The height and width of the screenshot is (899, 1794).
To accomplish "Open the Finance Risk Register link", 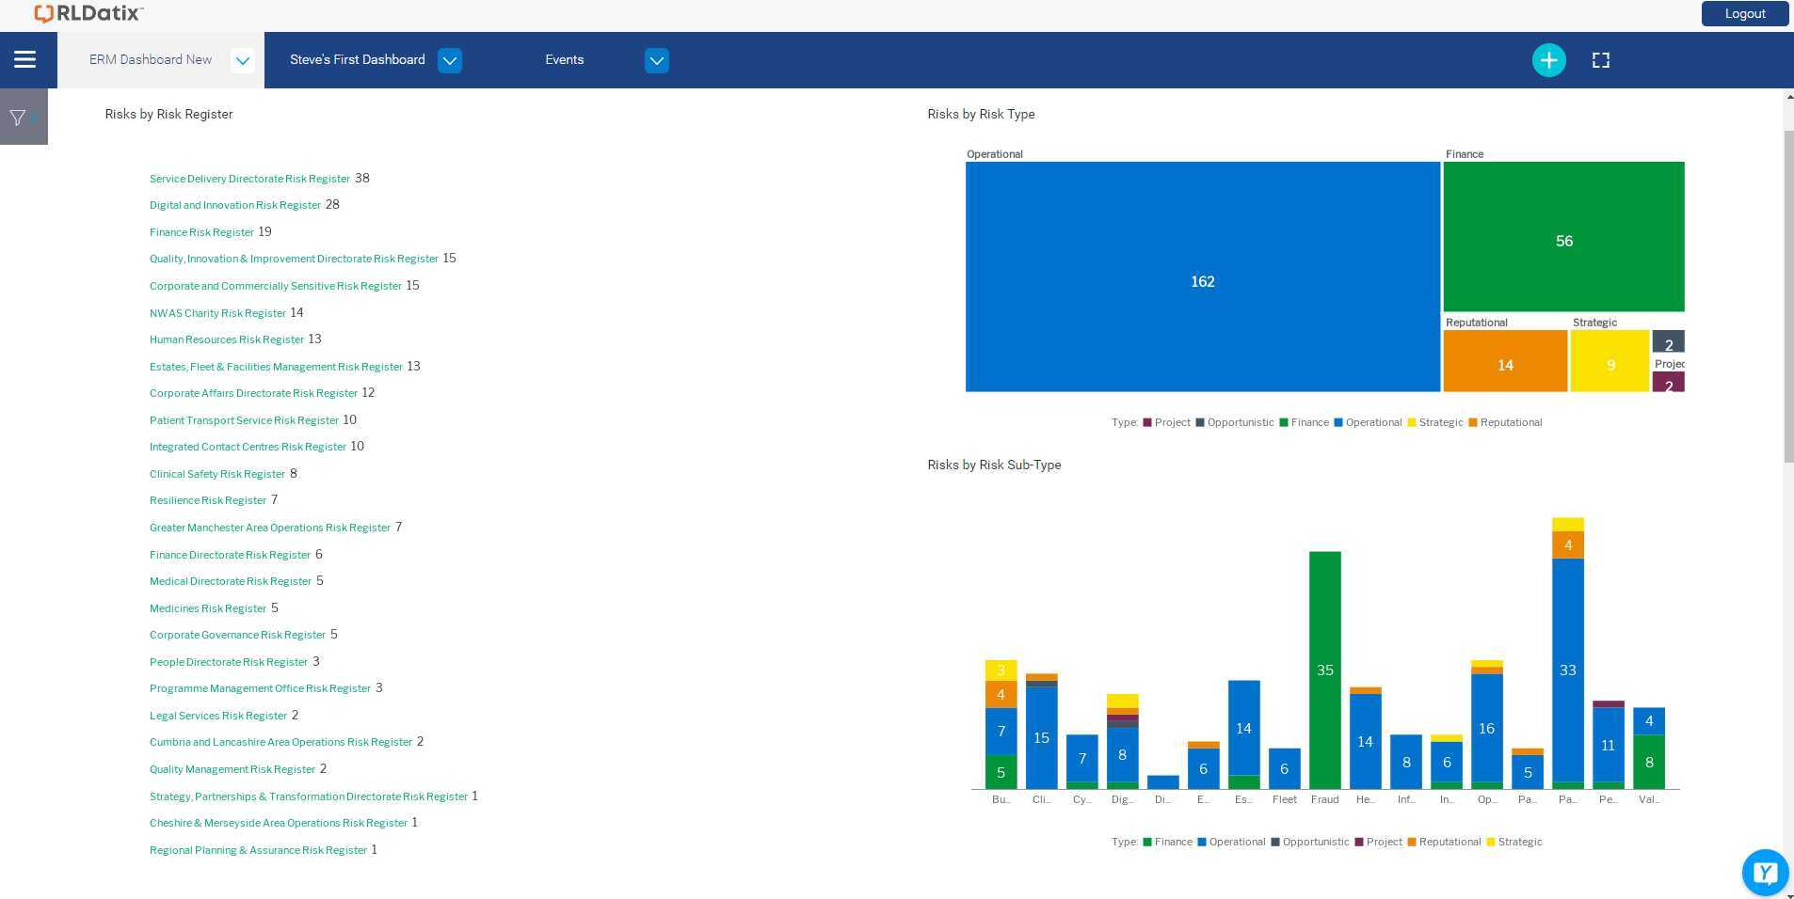I will click(x=200, y=231).
